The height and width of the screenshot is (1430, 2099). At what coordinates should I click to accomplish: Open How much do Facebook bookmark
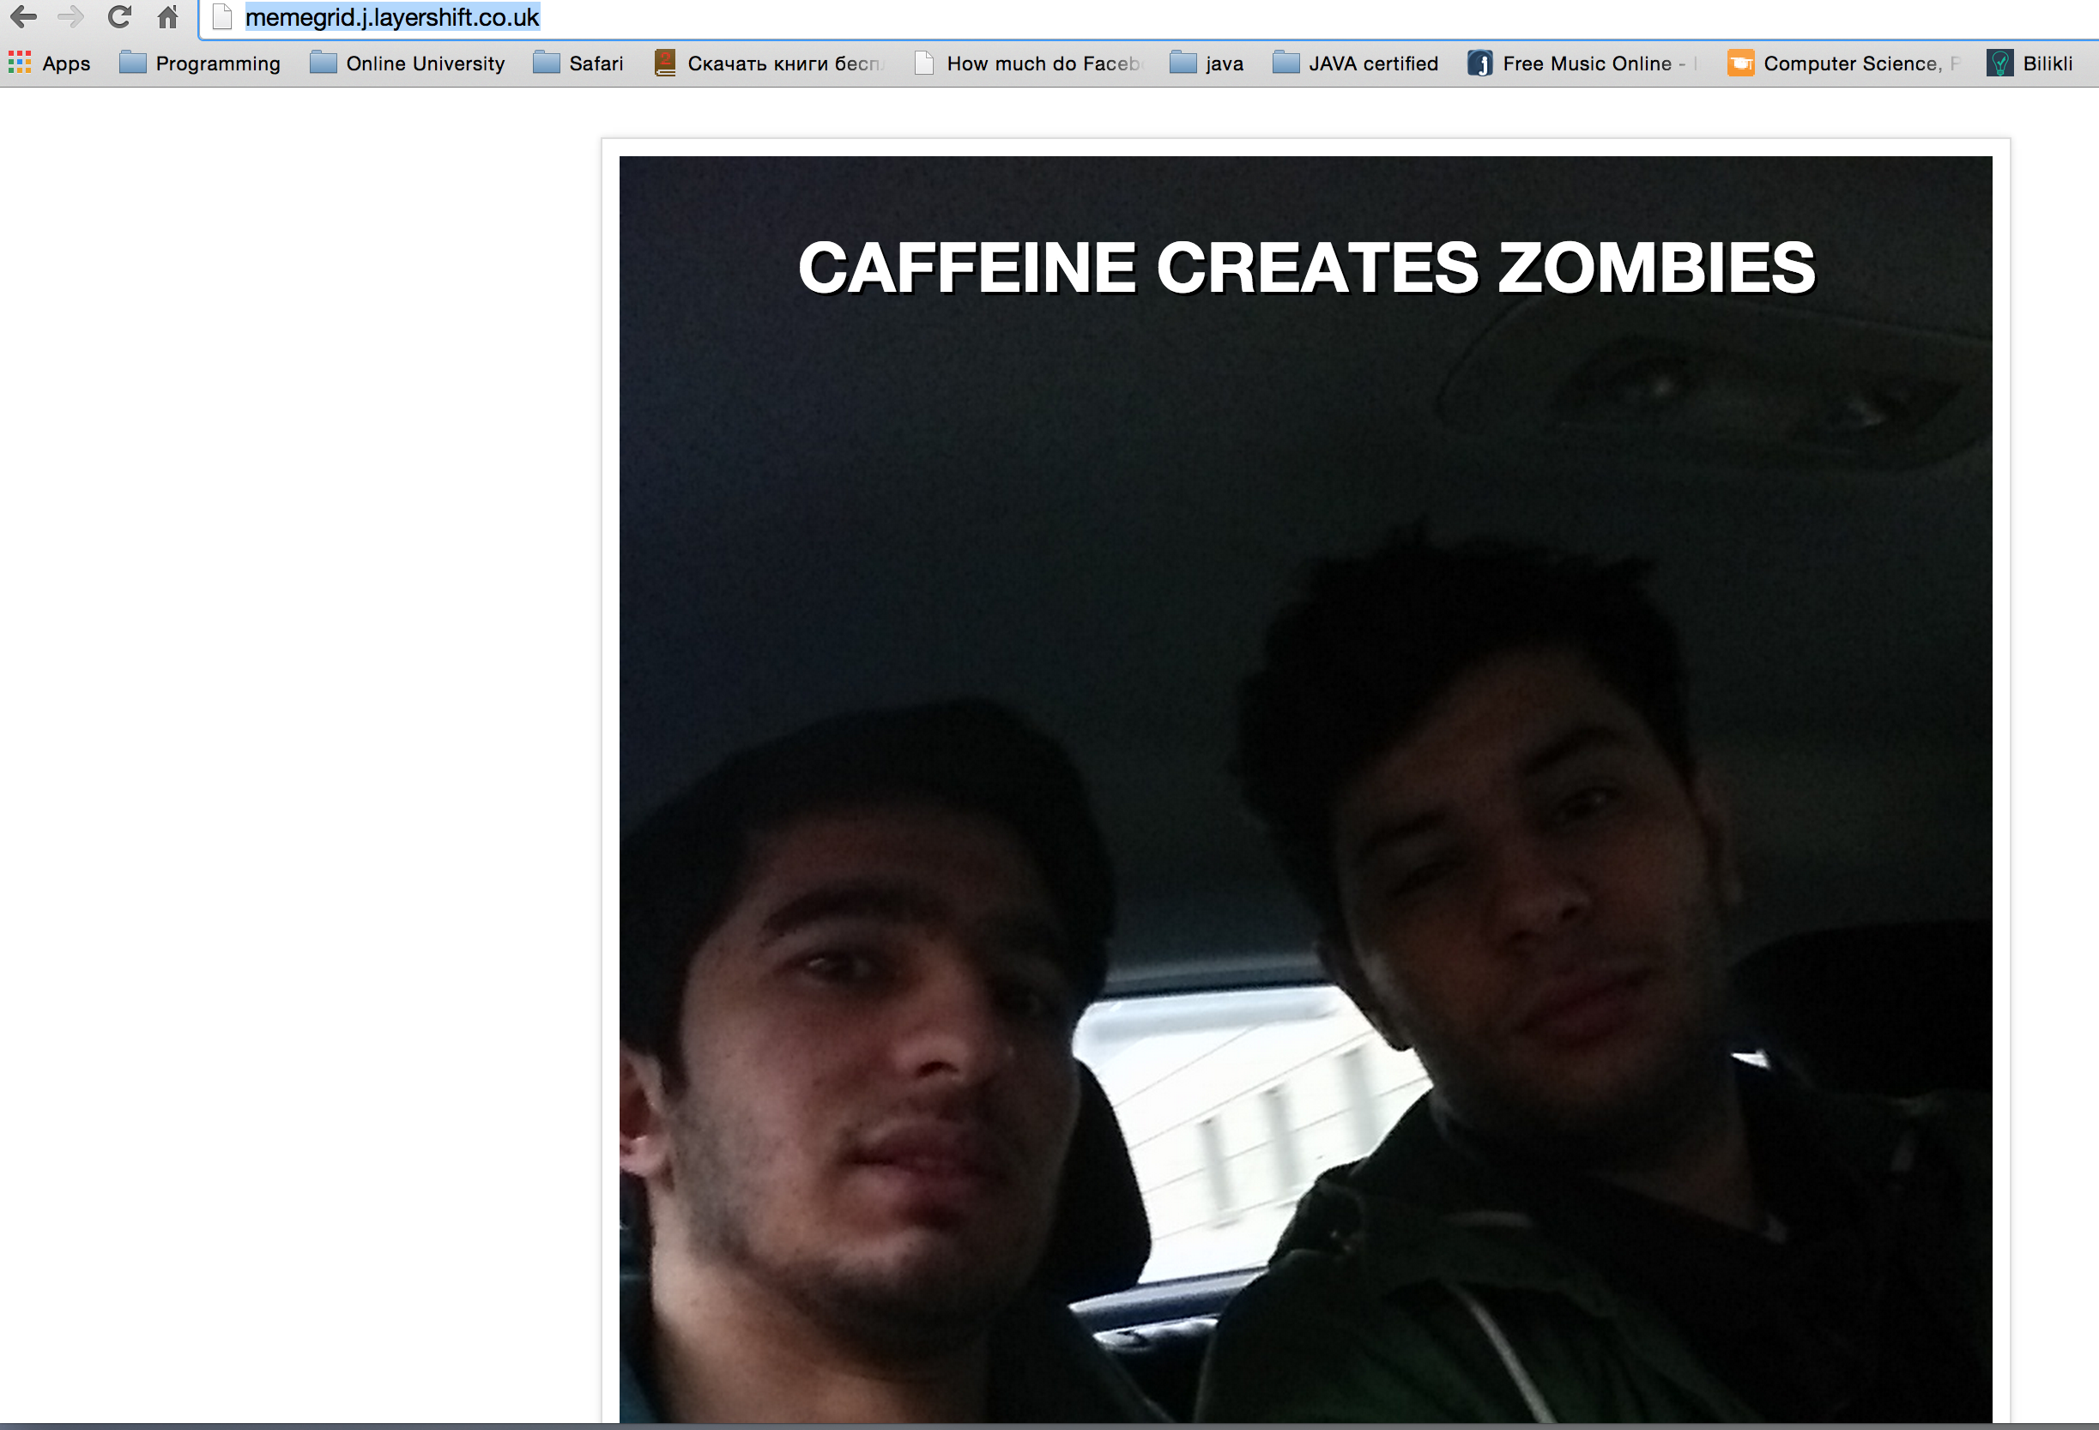1030,64
